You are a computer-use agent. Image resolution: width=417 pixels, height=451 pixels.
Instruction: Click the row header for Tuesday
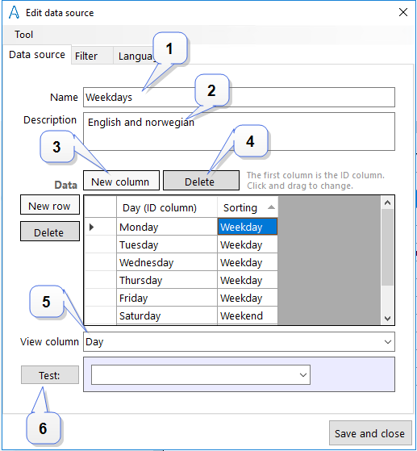[100, 244]
